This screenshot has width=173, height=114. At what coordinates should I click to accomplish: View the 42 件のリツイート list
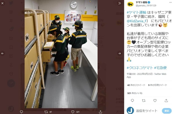pyautogui.click(x=136, y=85)
